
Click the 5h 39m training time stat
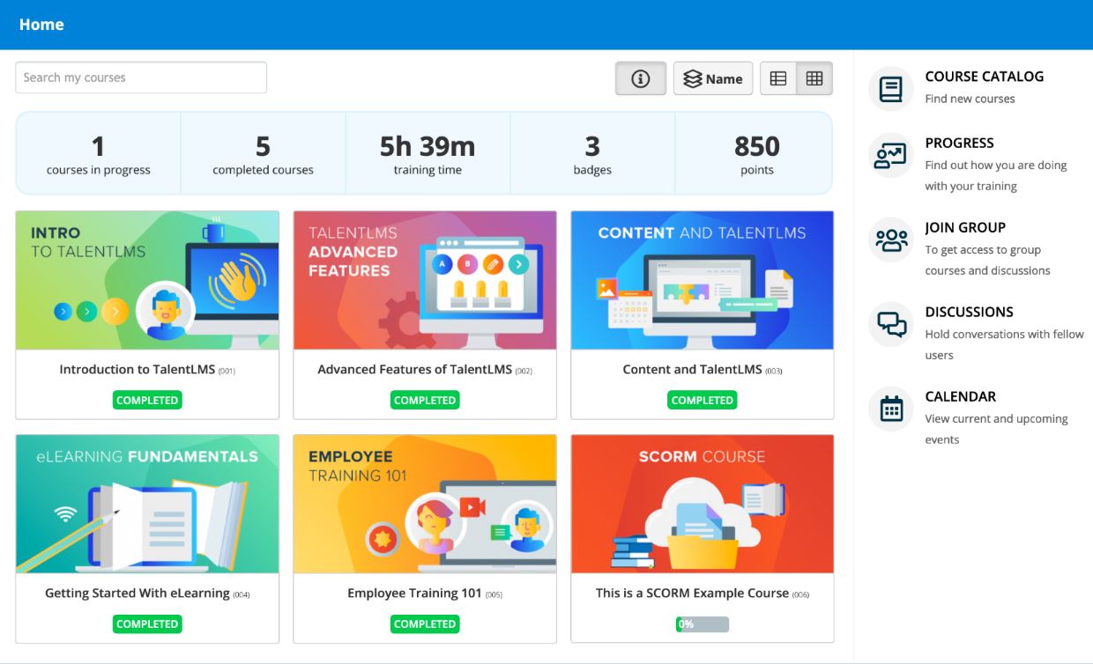pos(428,153)
